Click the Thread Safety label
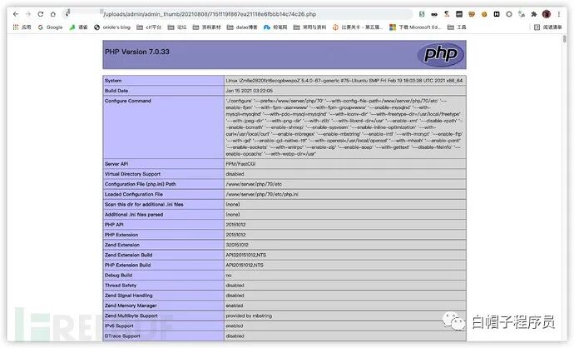The image size is (574, 348). [x=121, y=286]
